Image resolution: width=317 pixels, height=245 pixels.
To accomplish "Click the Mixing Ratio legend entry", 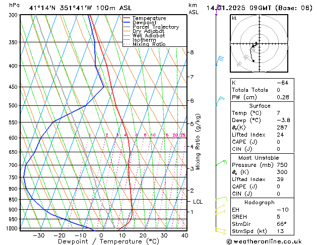I will (x=149, y=44).
